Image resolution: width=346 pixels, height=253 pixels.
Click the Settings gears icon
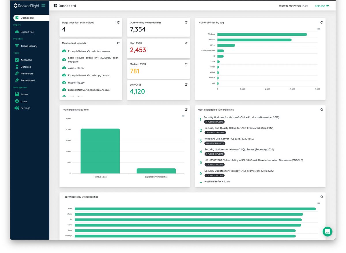[17, 108]
